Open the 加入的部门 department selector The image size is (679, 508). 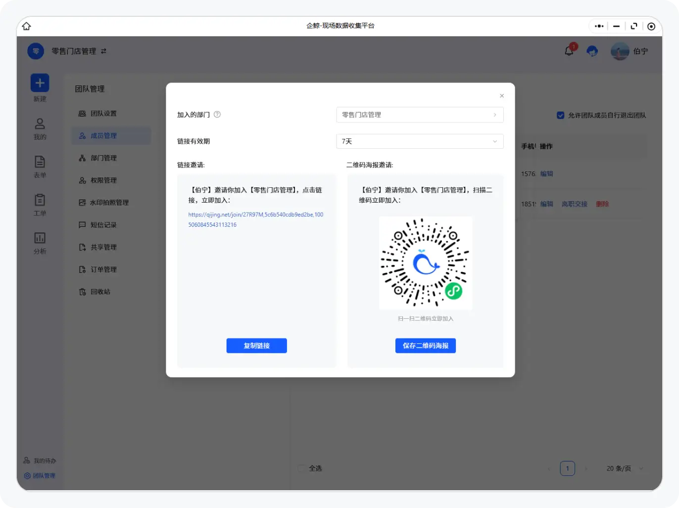pyautogui.click(x=420, y=115)
